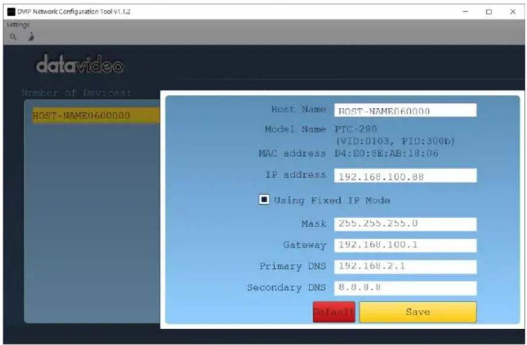Toggle Using Fixed IP Mode checkbox
The width and height of the screenshot is (527, 345).
tap(264, 200)
